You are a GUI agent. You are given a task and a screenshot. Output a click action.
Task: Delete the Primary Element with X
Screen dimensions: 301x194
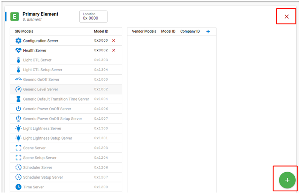pos(287,17)
